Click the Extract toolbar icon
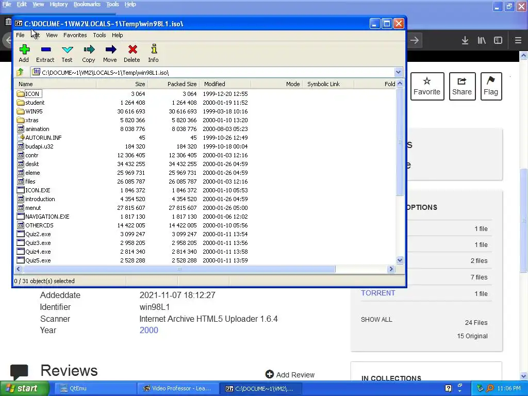The width and height of the screenshot is (528, 396). point(46,50)
